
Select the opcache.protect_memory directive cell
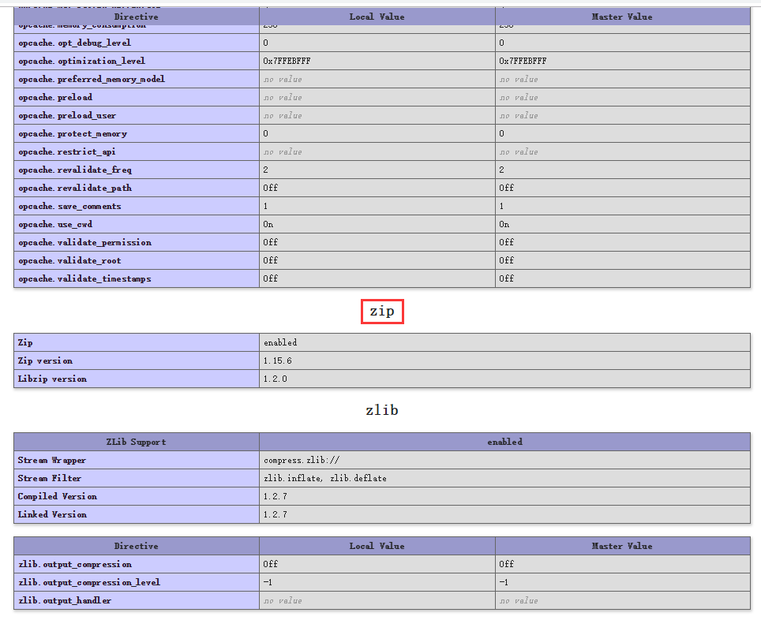(x=72, y=133)
